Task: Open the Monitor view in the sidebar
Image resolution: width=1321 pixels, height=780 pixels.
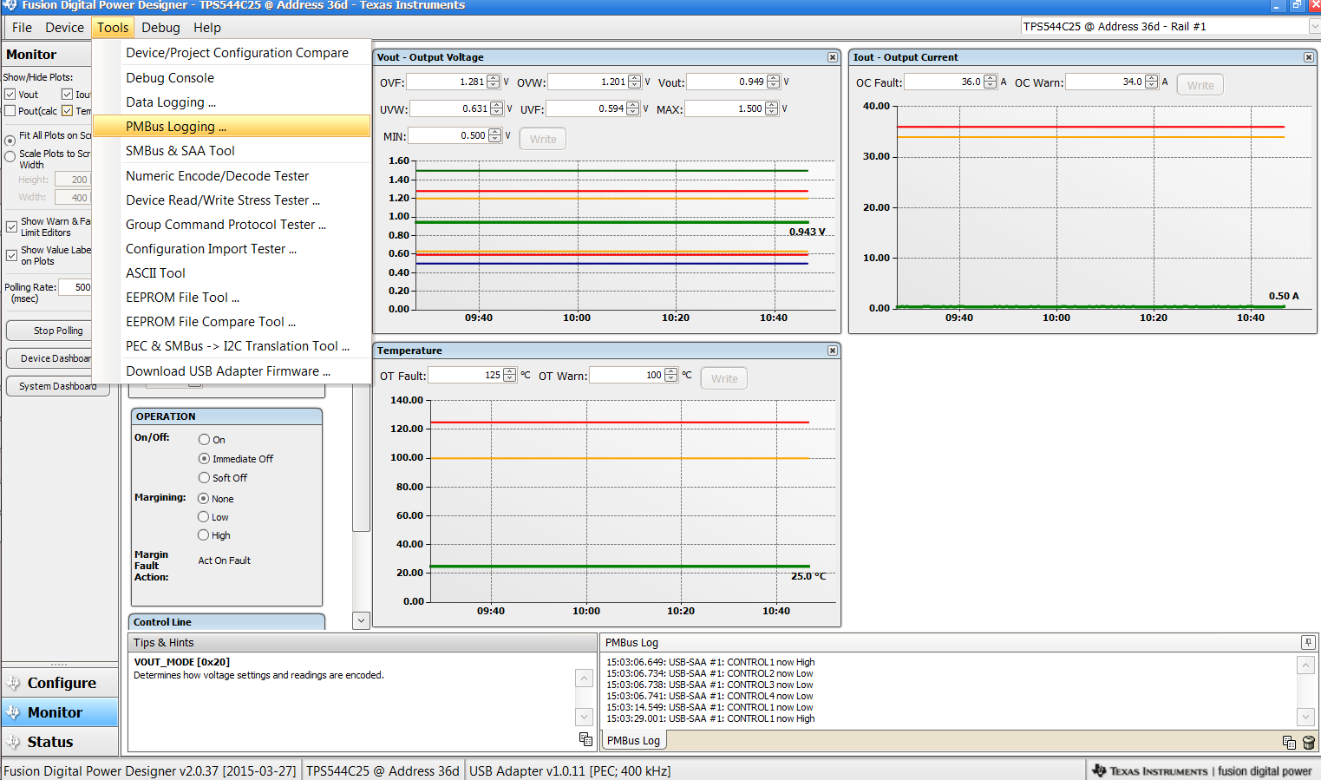Action: [x=59, y=712]
